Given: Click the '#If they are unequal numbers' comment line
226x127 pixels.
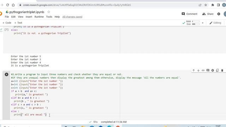Looking at the screenshot, I should pos(96,78).
